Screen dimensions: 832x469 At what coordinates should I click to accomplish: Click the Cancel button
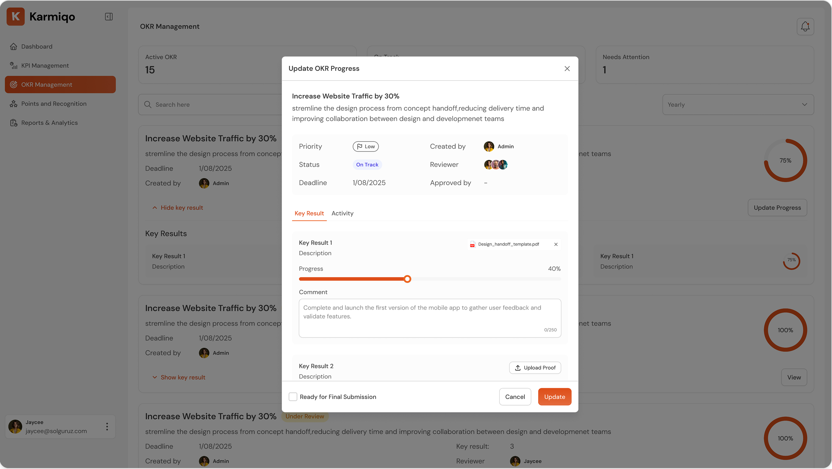(x=515, y=397)
